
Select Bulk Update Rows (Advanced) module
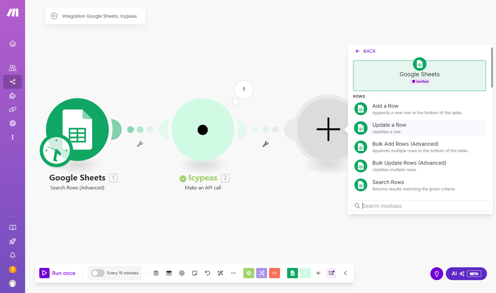click(x=419, y=166)
